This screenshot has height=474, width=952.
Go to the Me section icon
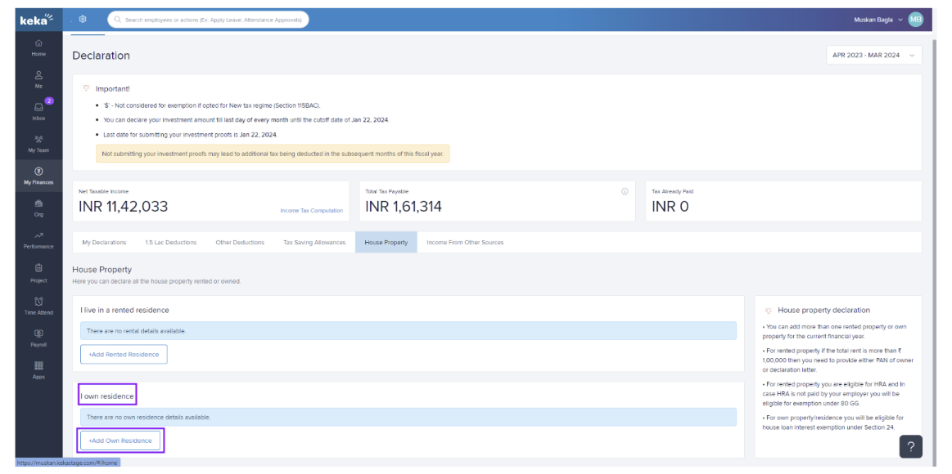pos(38,78)
